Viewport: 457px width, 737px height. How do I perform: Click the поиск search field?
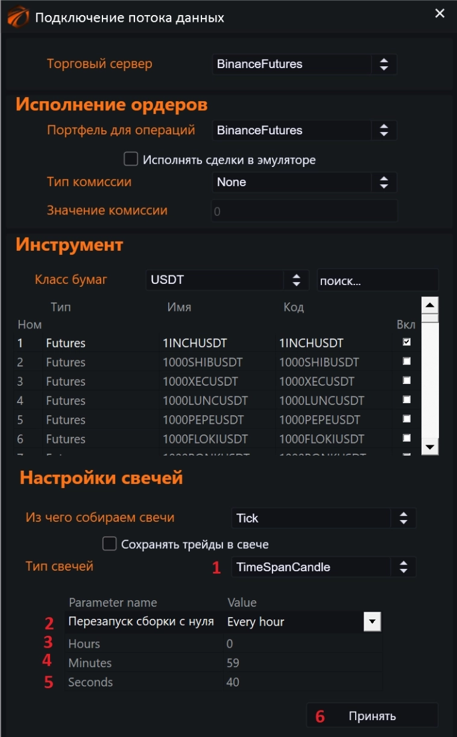(377, 280)
